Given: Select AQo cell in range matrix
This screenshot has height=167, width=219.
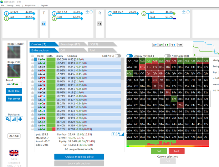Looking at the screenshot, I should (x=130, y=73).
